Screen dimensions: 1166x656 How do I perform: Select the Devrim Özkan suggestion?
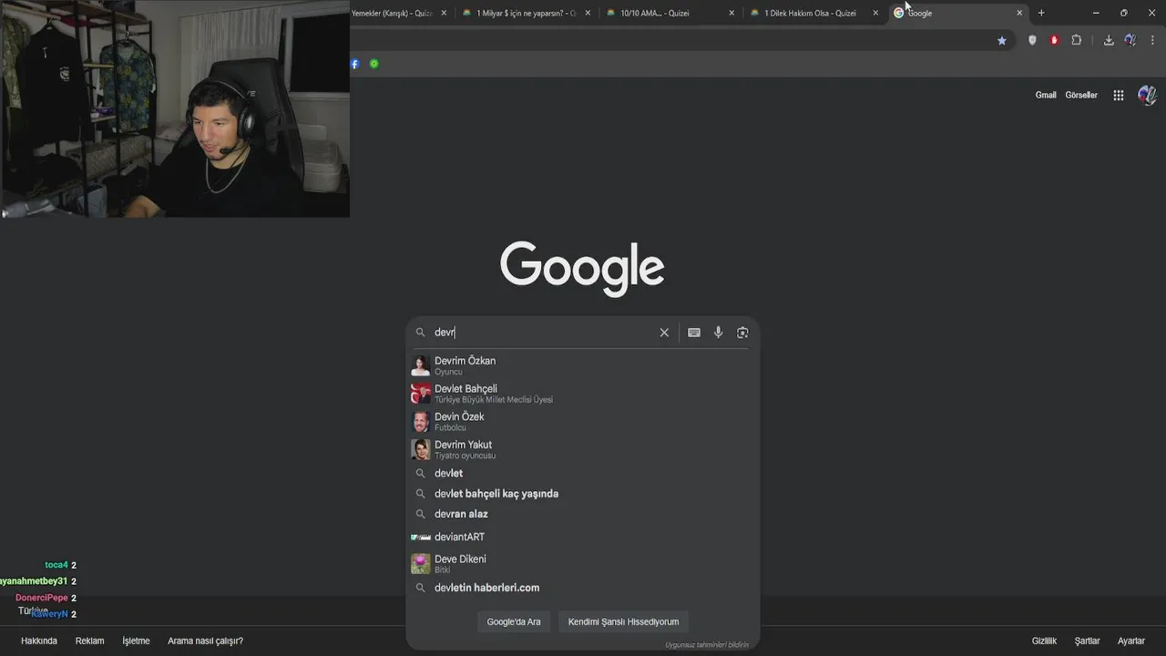tap(583, 365)
